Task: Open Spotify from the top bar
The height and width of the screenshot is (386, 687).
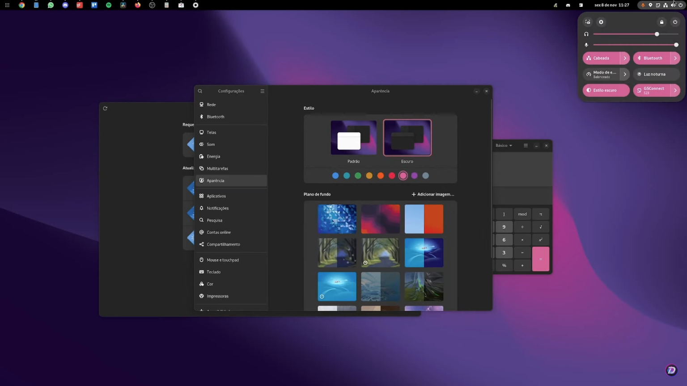Action: coord(109,5)
